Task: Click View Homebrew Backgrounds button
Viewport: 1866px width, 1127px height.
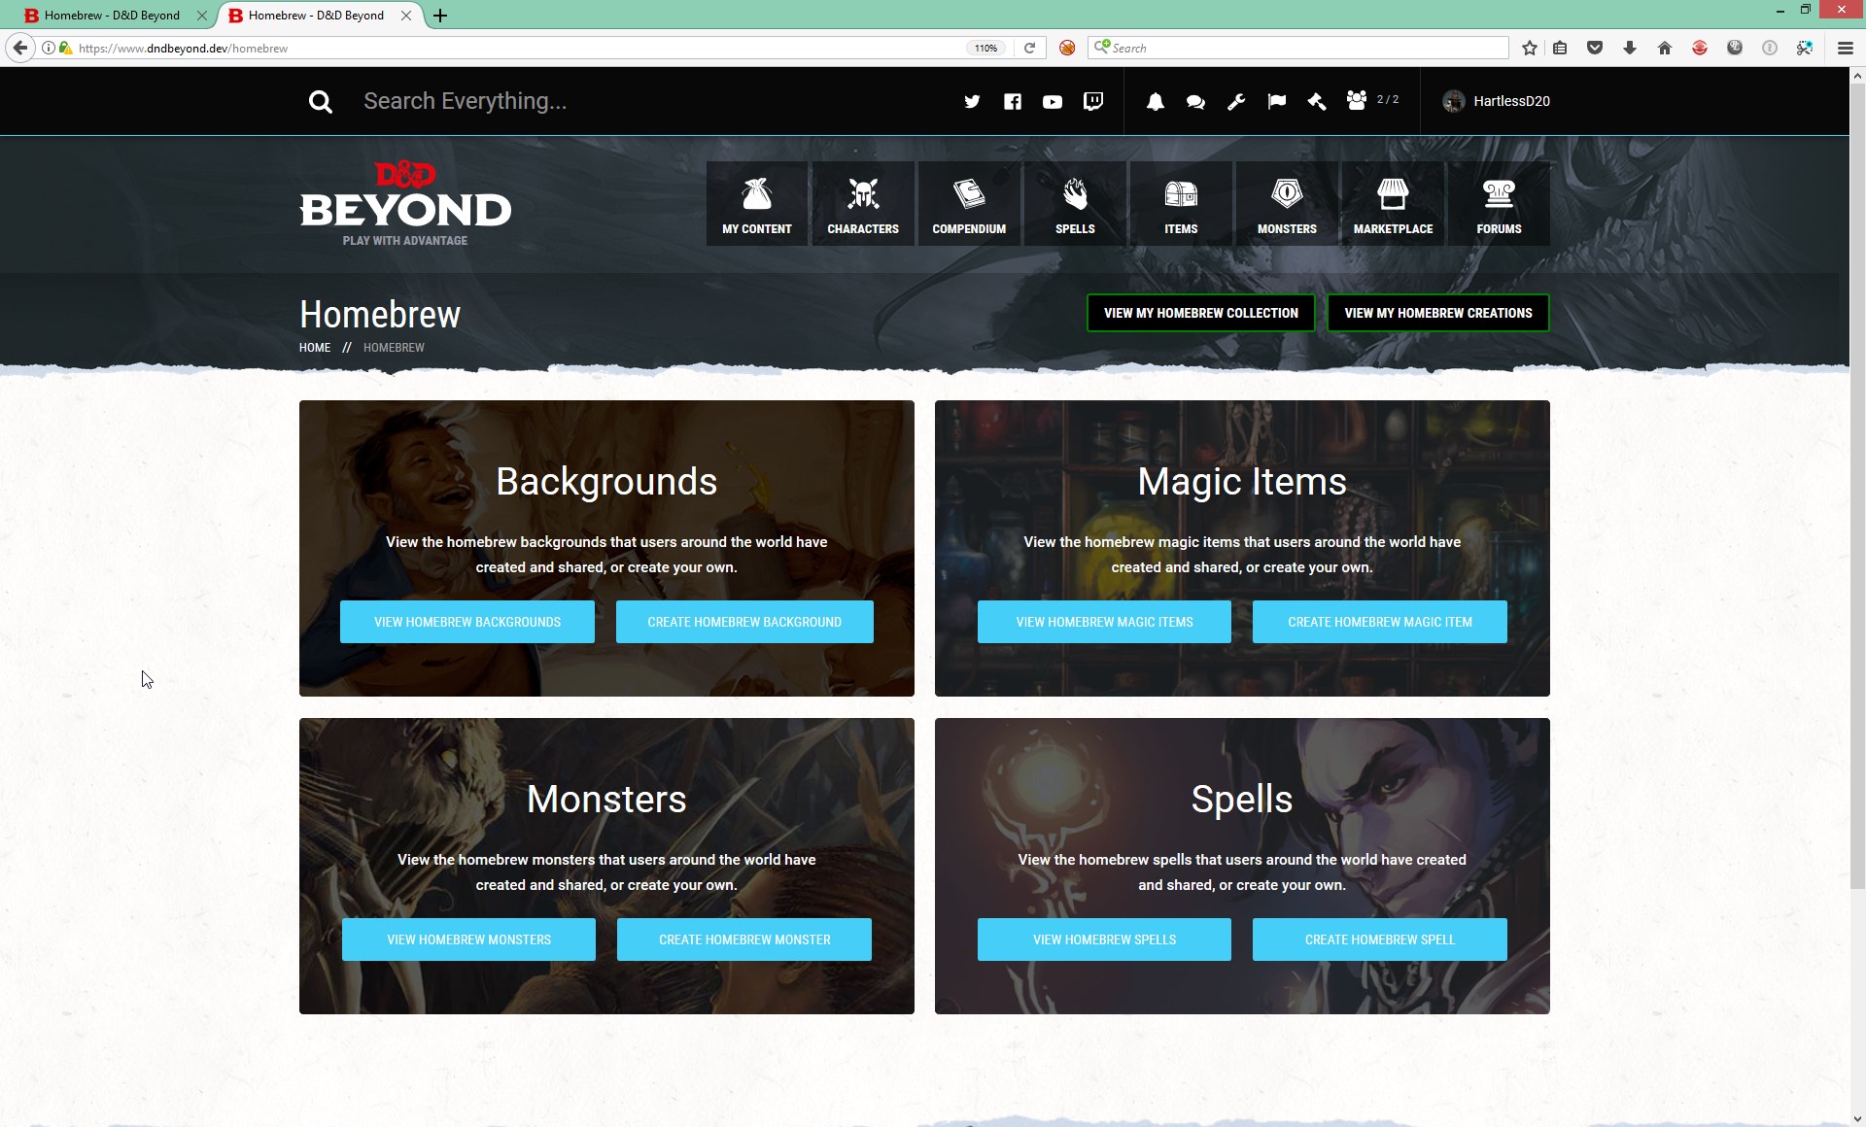Action: pos(467,622)
